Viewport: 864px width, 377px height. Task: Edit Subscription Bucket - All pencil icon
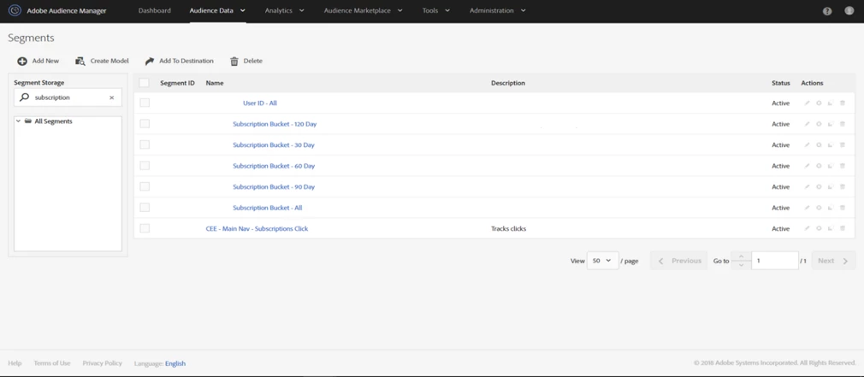[x=807, y=208]
